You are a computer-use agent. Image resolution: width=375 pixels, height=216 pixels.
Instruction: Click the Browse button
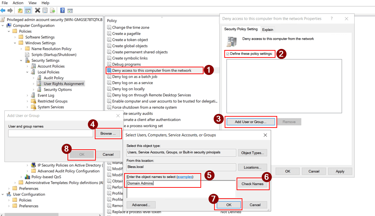click(x=108, y=133)
